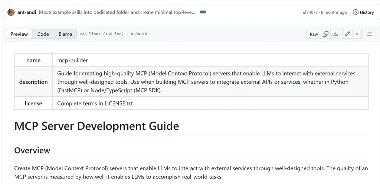The width and height of the screenshot is (380, 184).
Task: Toggle the document outline list icon
Action: coord(369,34)
